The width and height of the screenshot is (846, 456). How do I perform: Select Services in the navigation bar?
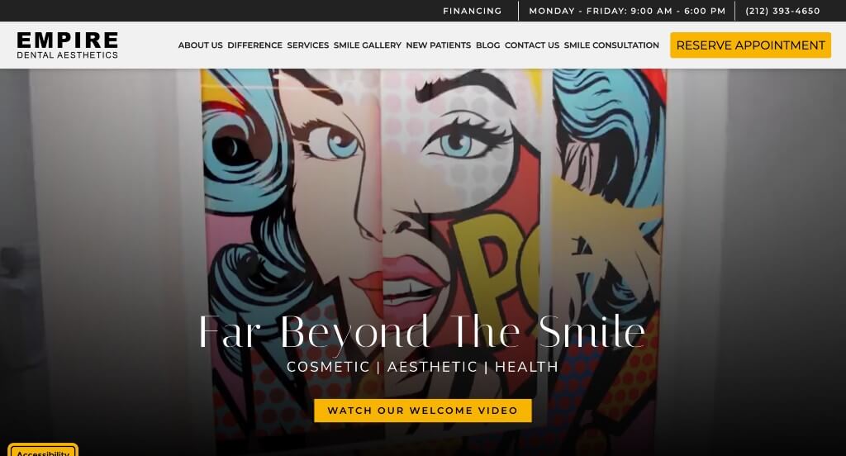307,45
